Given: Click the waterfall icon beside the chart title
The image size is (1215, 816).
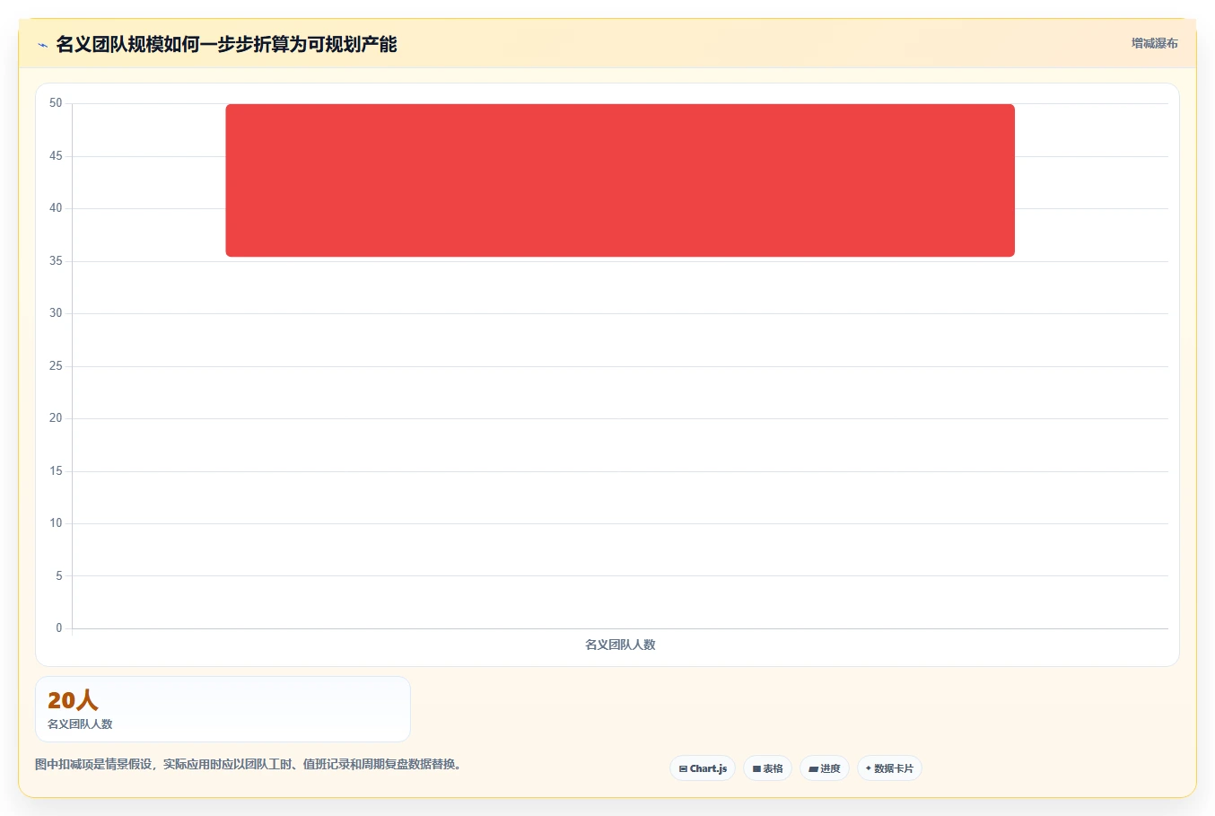Looking at the screenshot, I should pos(42,45).
